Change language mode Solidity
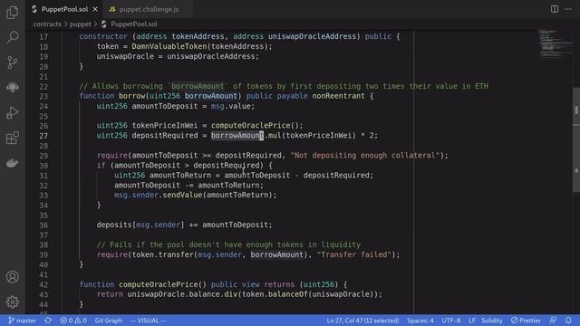The image size is (580, 326). tap(491, 321)
